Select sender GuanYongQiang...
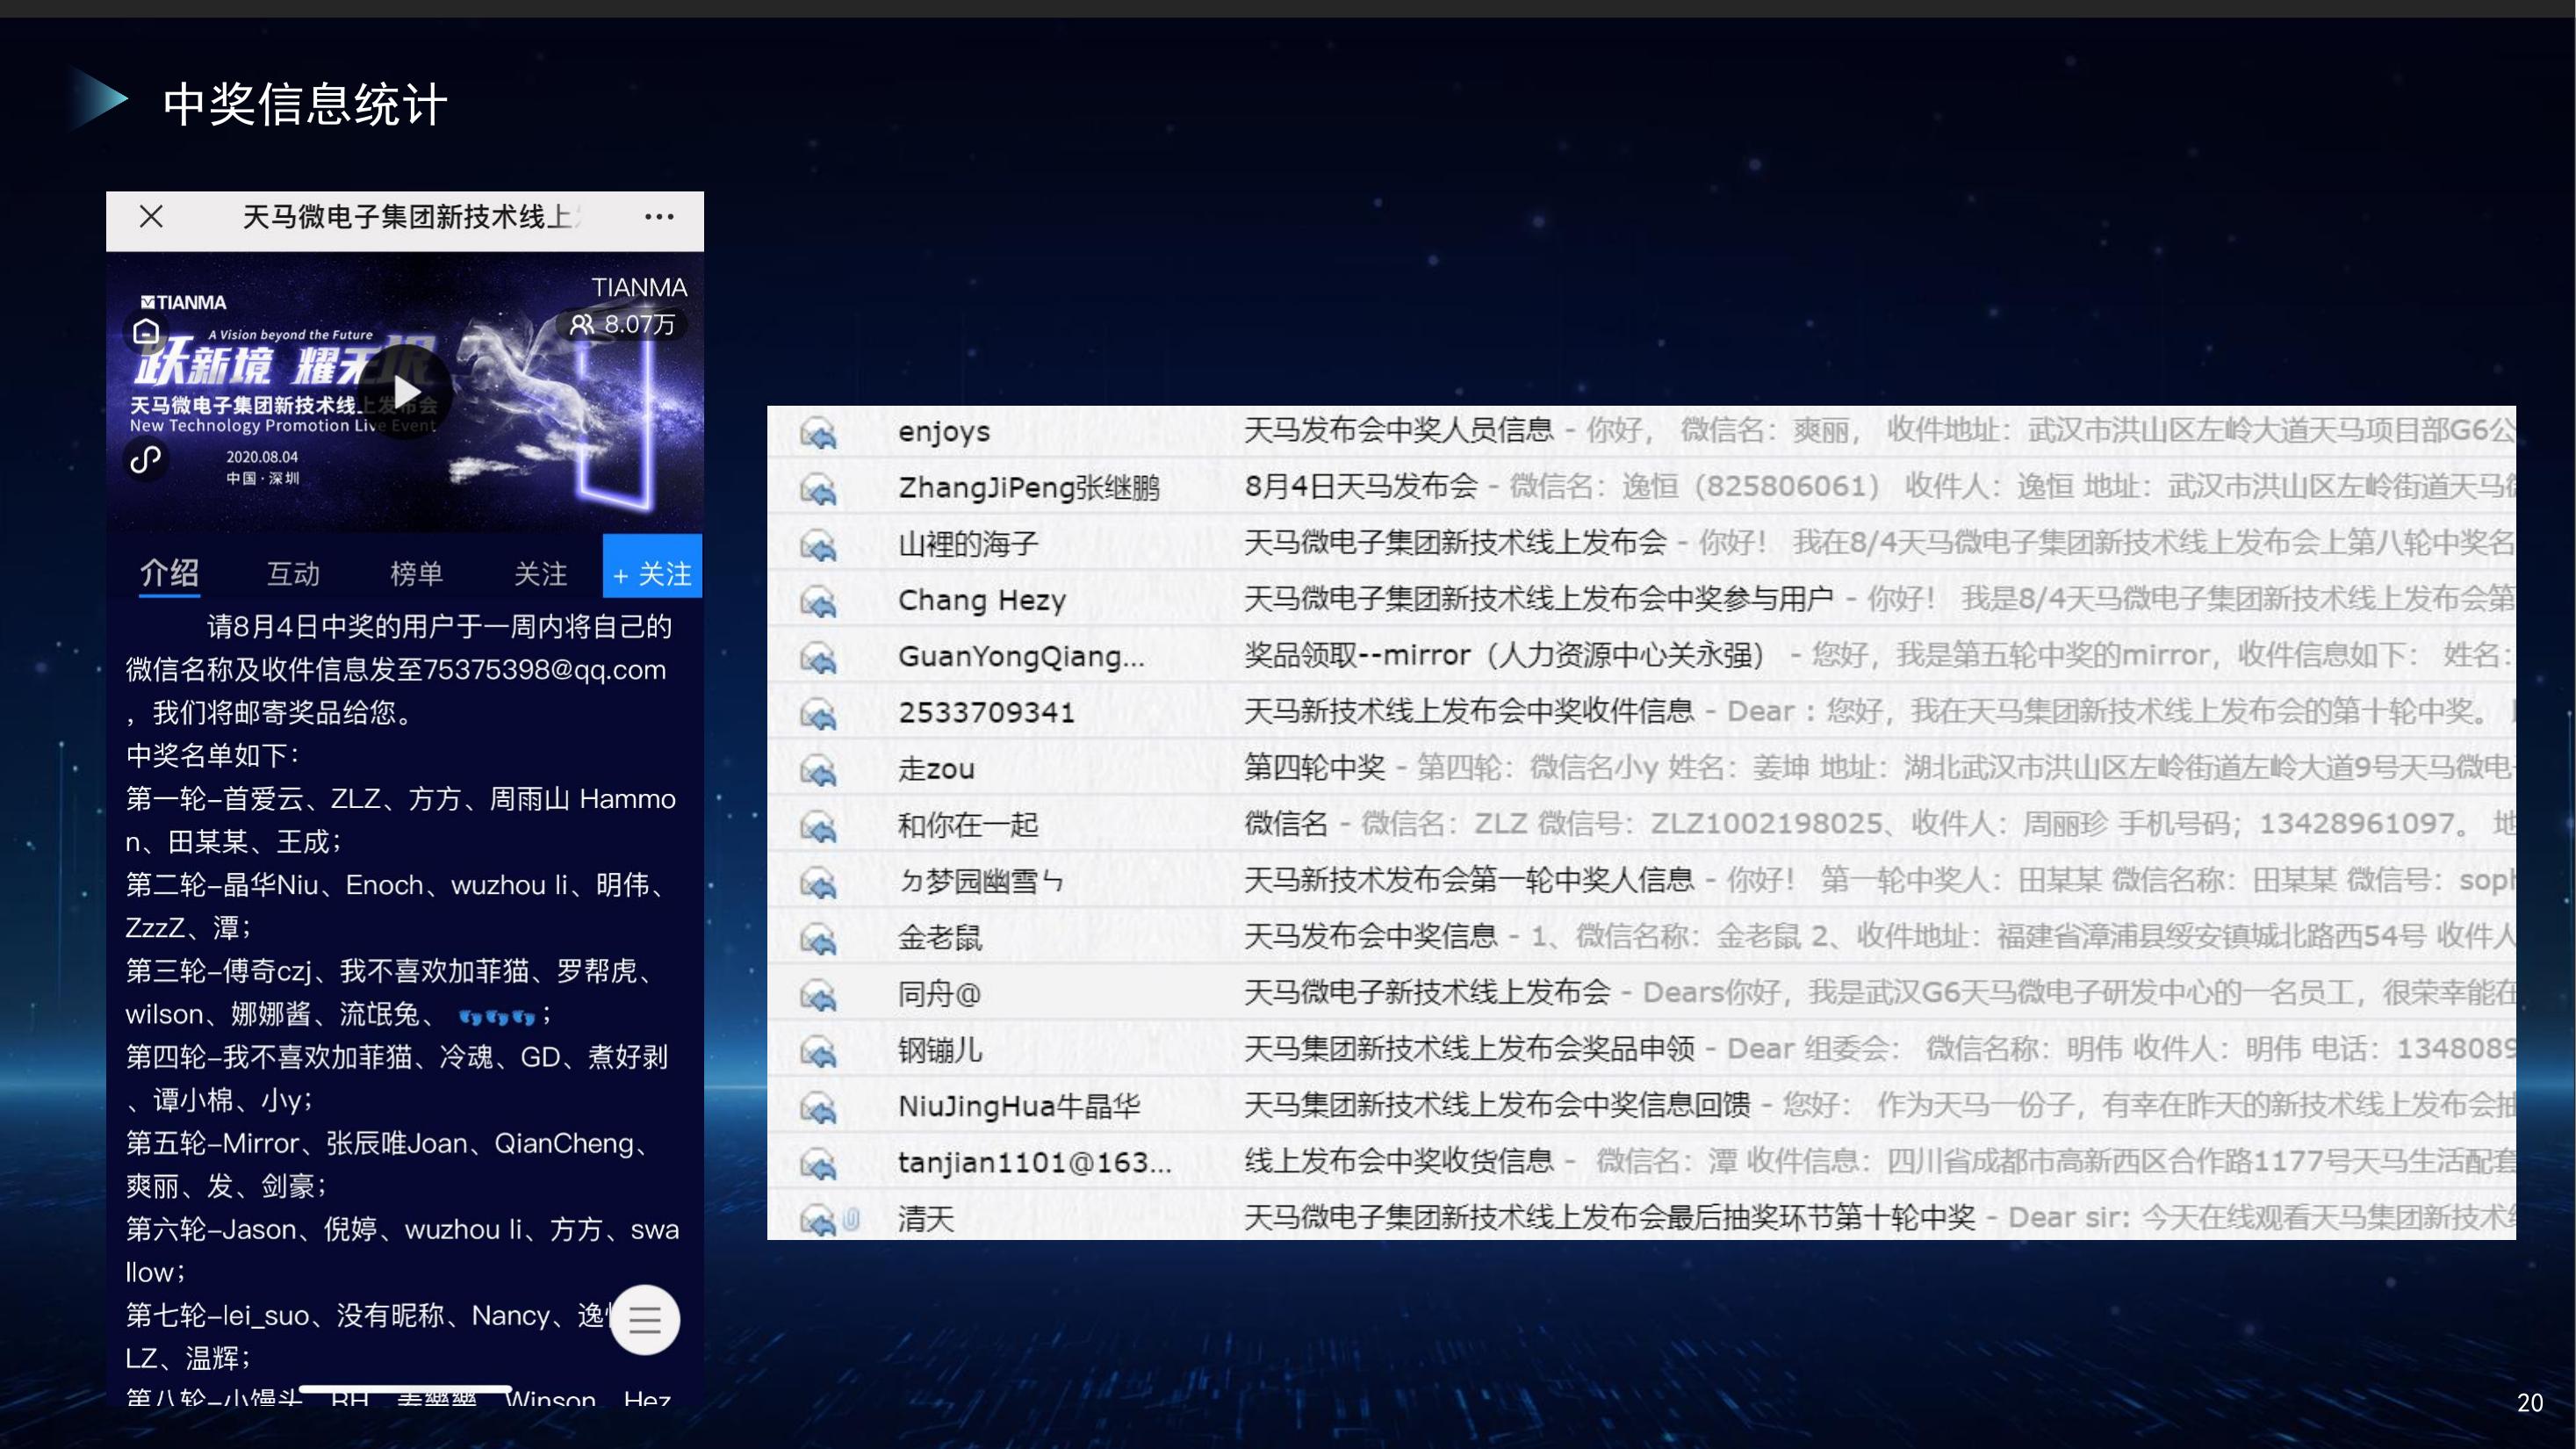The width and height of the screenshot is (2576, 1449). point(1021,656)
